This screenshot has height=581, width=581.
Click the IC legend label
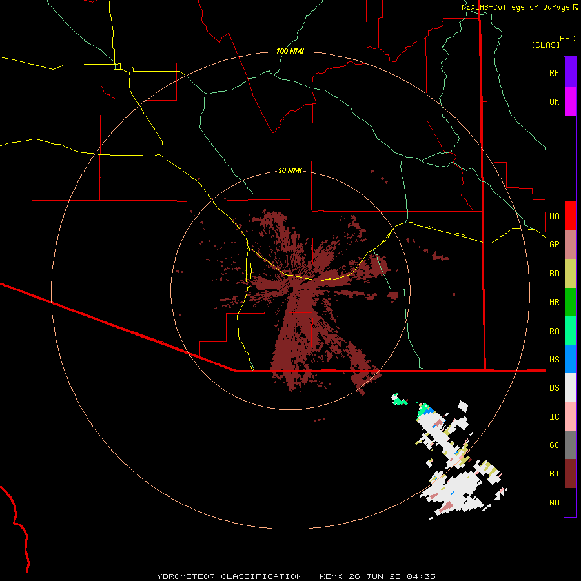554,417
